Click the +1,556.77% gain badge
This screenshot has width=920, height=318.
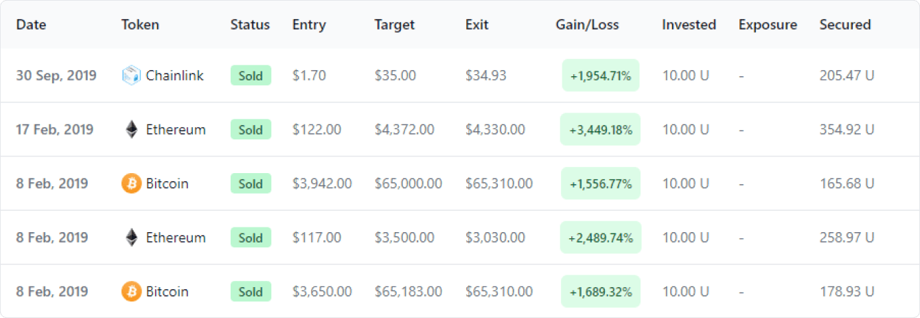pyautogui.click(x=601, y=183)
